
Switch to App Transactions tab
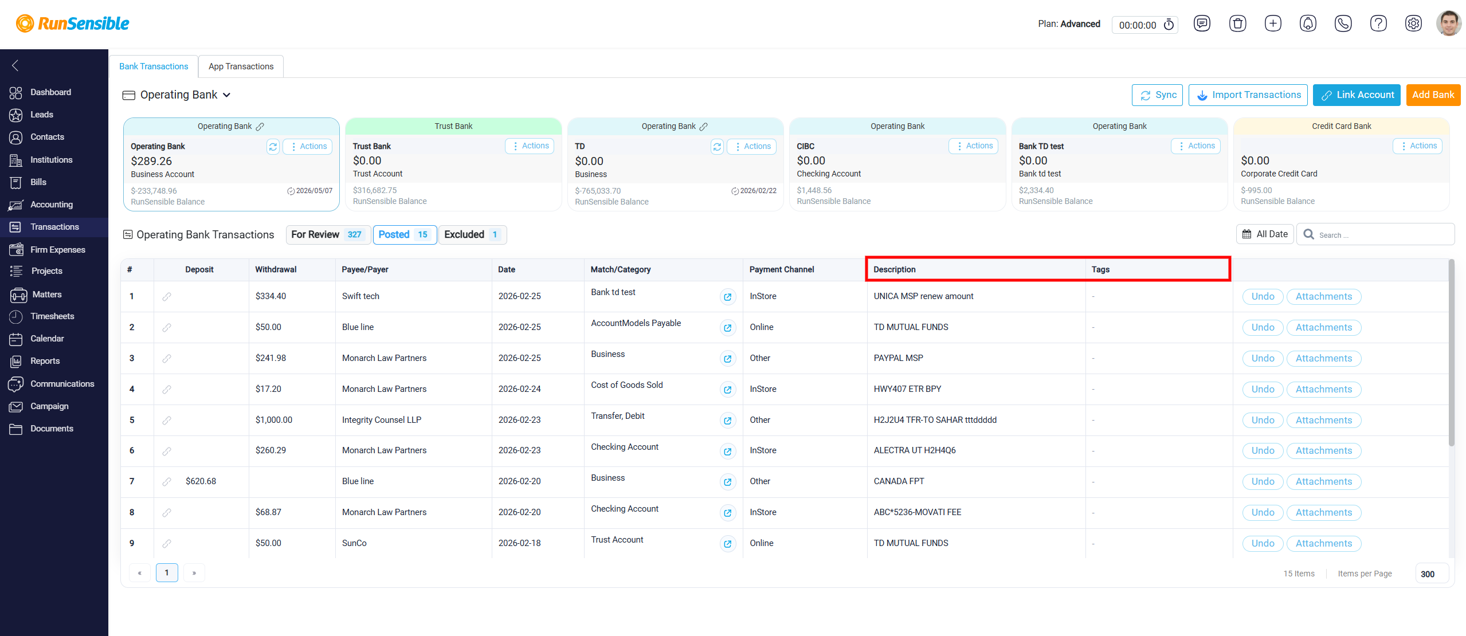(241, 66)
